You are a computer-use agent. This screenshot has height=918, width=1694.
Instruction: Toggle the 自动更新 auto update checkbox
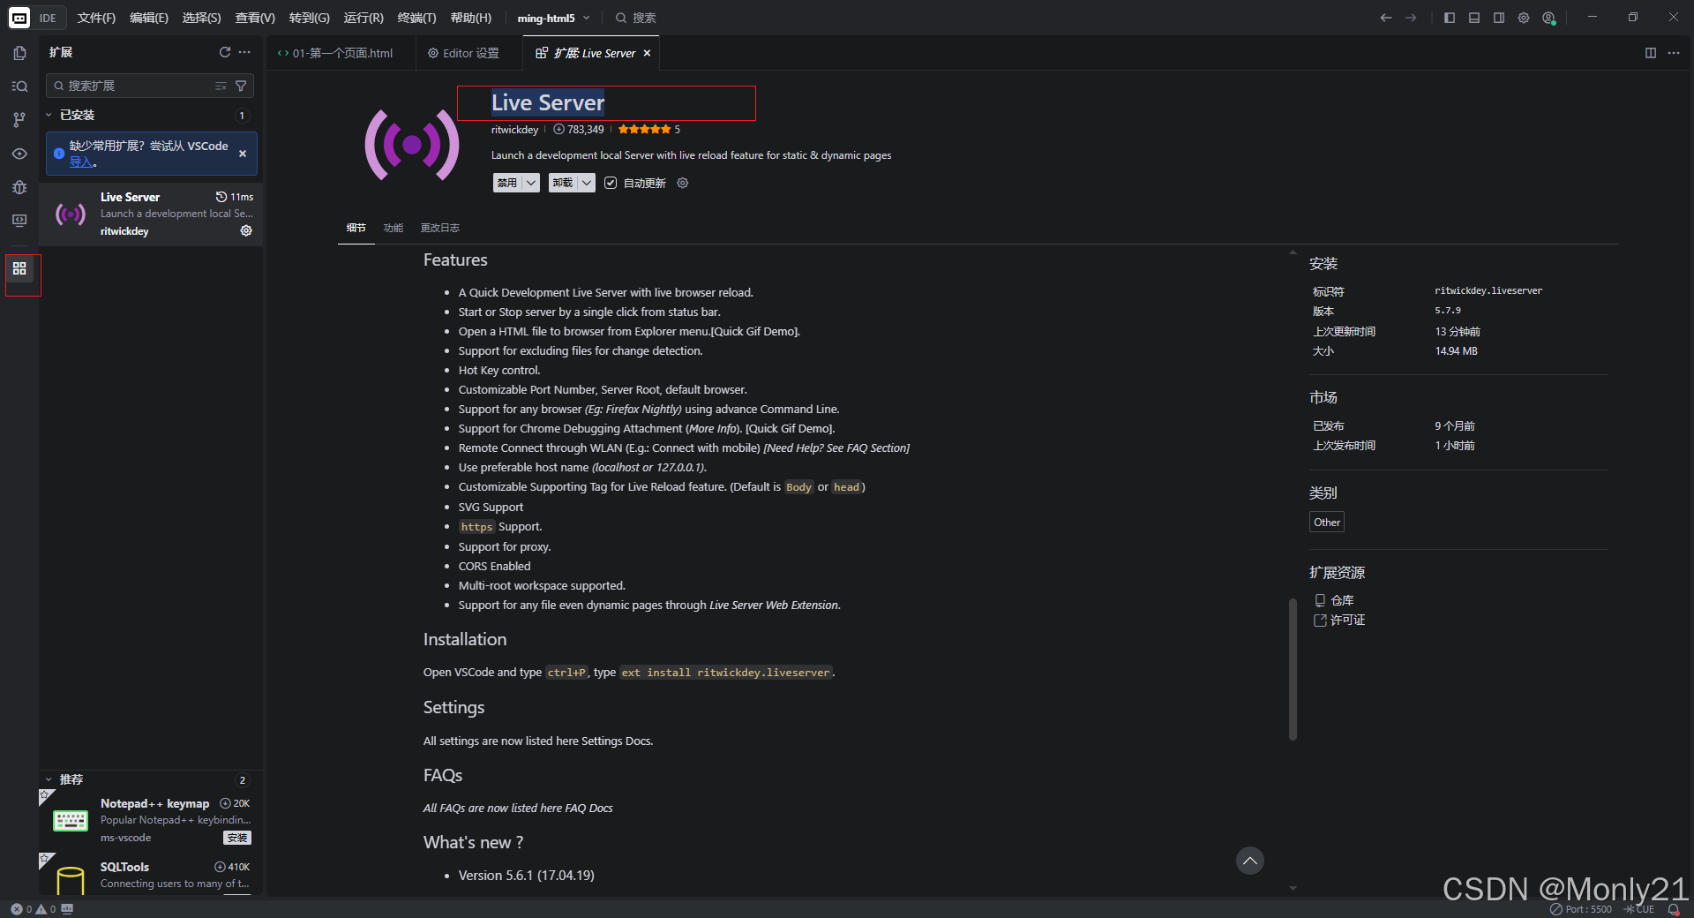(611, 183)
